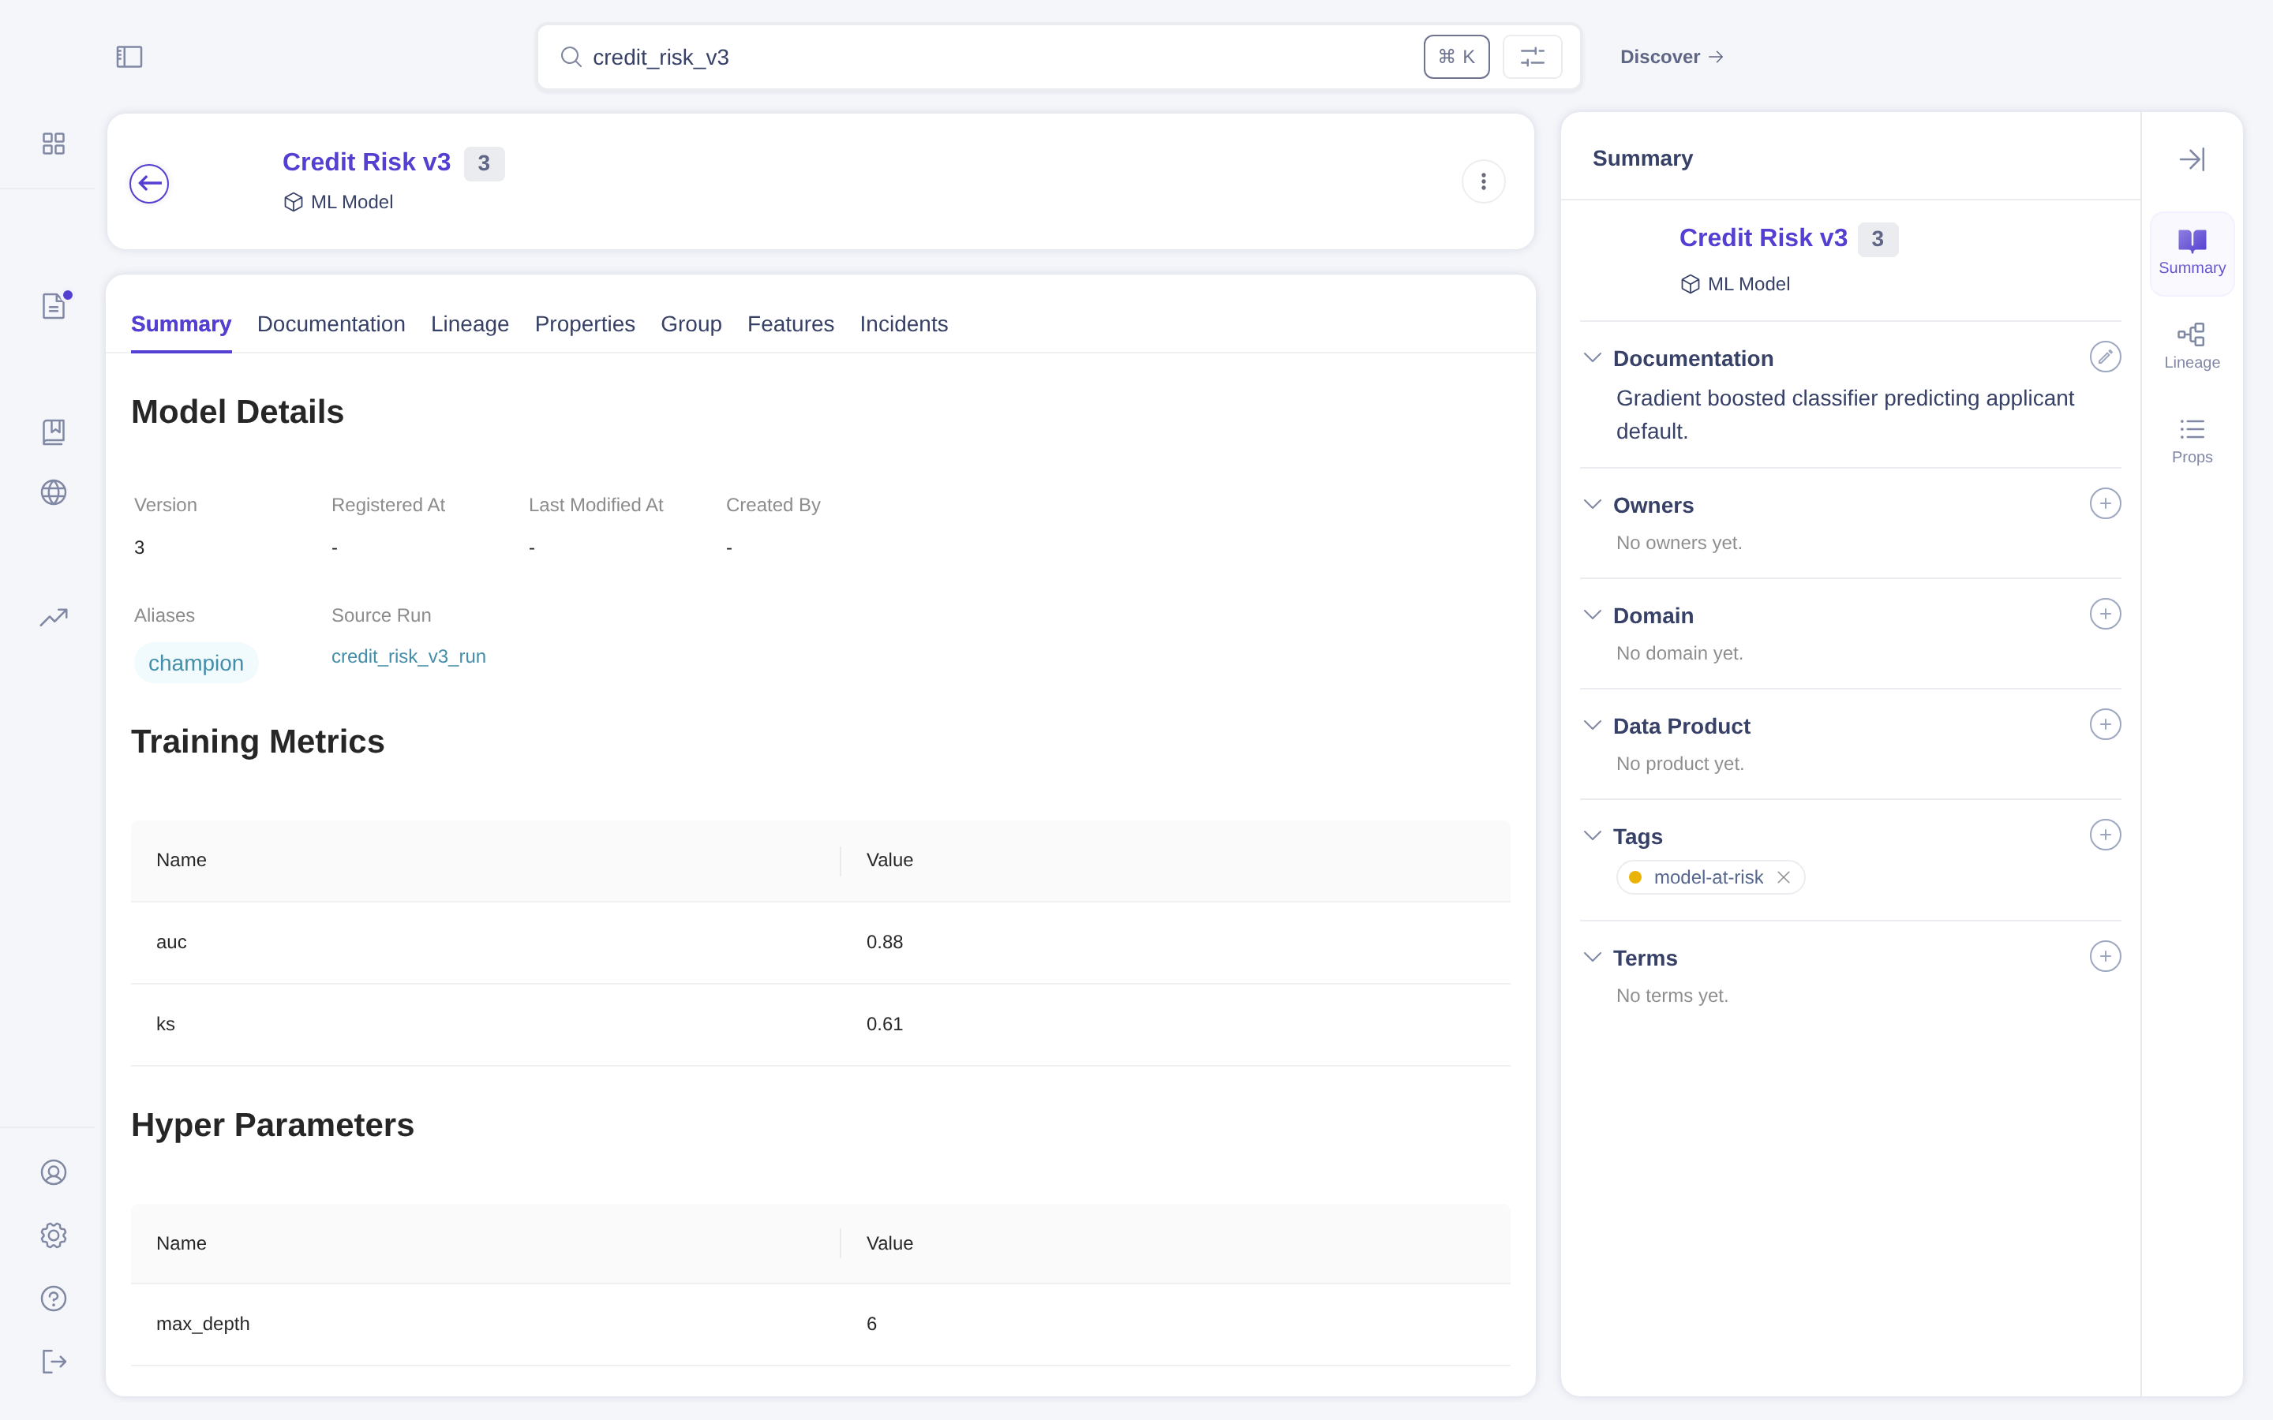Click the auc metric row name

(171, 942)
